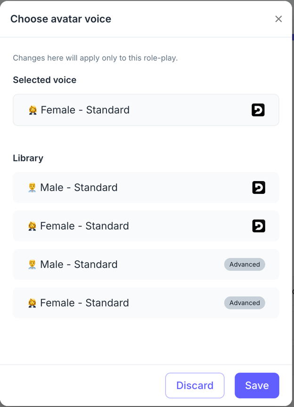Click the logo icon on the Library Female voice
The width and height of the screenshot is (294, 407).
point(259,226)
